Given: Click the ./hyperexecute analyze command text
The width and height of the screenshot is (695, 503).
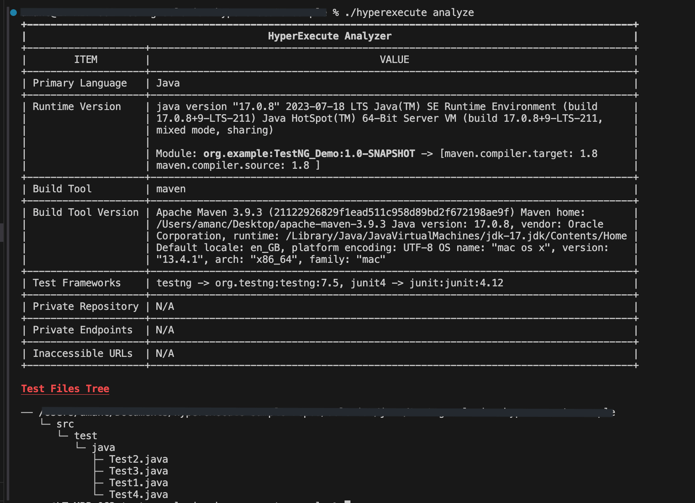Looking at the screenshot, I should click(x=409, y=13).
